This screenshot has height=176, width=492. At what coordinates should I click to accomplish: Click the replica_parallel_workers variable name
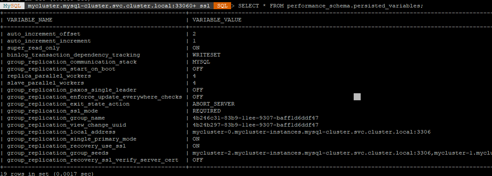coord(49,76)
